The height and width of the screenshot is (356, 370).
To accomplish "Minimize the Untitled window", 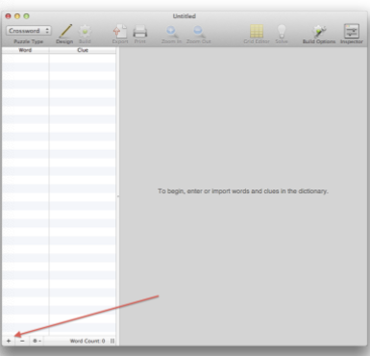I will (17, 16).
